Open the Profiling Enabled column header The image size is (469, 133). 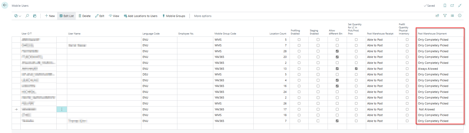(295, 32)
